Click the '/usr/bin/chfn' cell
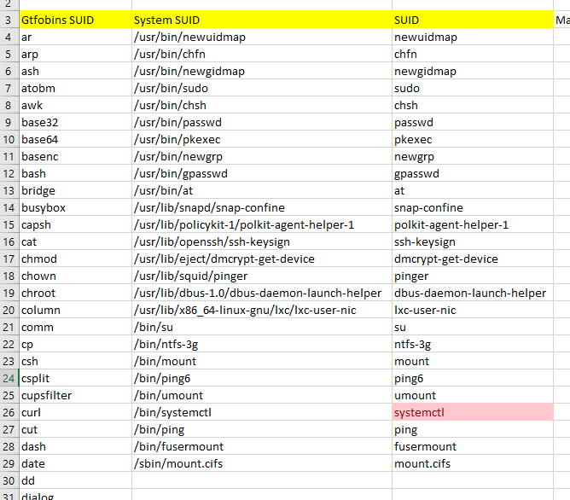Image resolution: width=570 pixels, height=500 pixels. [262, 54]
